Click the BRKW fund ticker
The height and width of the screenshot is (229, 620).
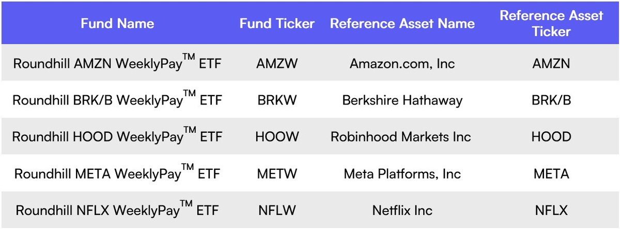pos(277,100)
